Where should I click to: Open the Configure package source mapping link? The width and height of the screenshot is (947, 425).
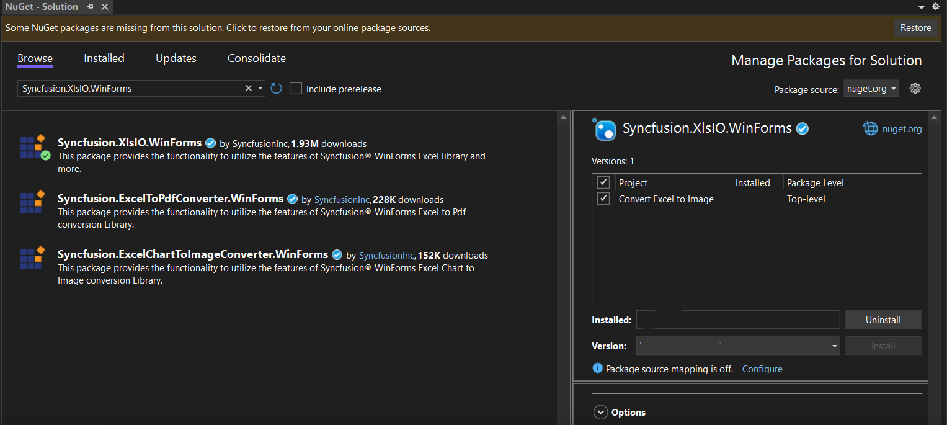[762, 369]
